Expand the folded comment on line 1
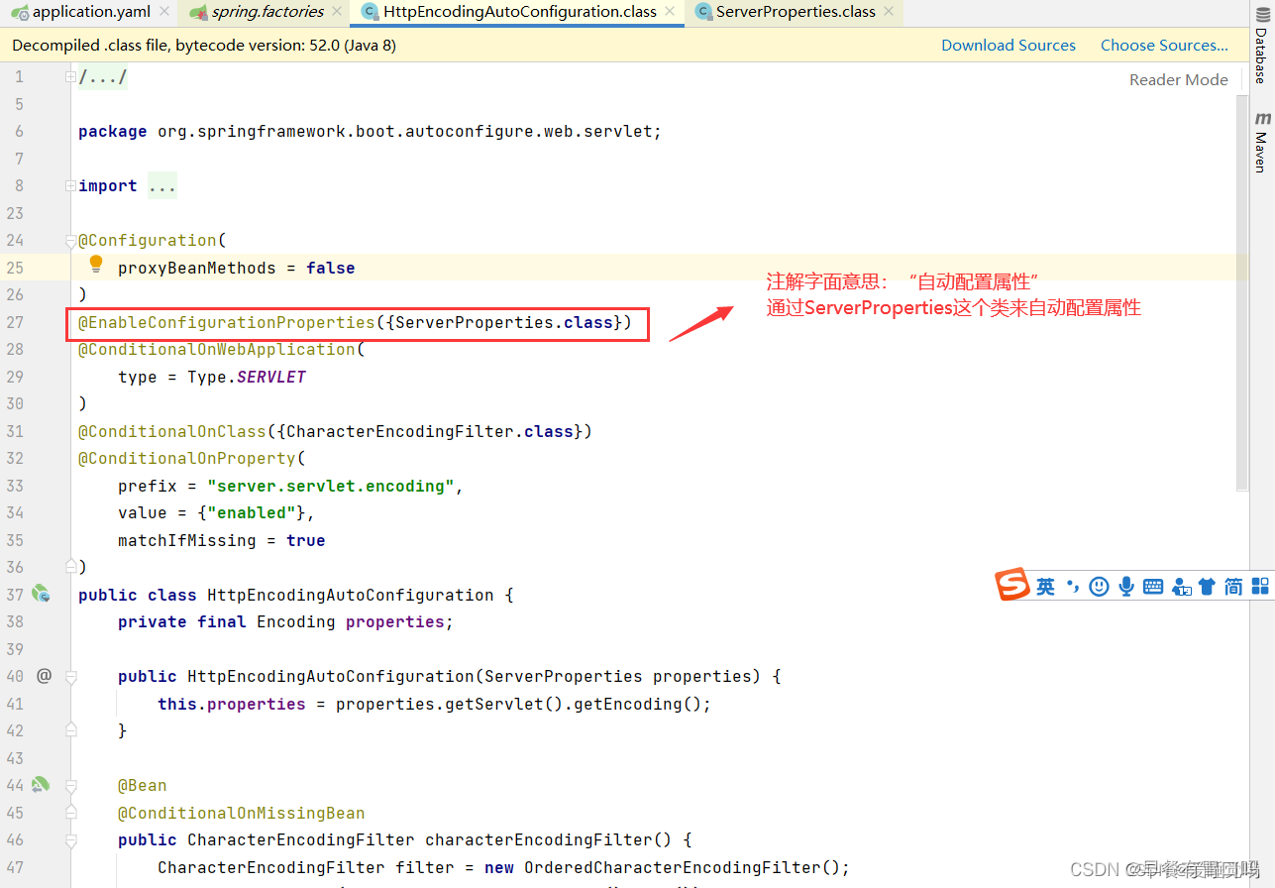This screenshot has height=888, width=1275. pyautogui.click(x=70, y=76)
